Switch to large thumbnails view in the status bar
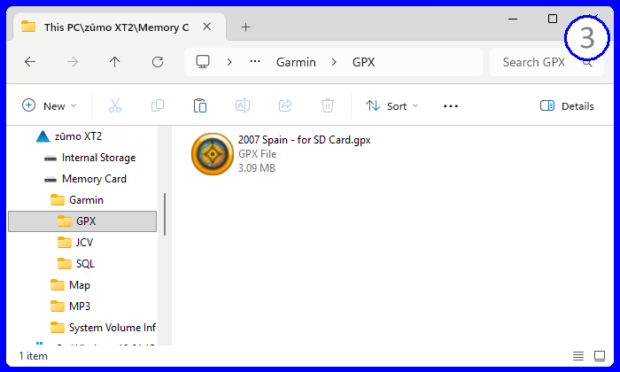Image resolution: width=620 pixels, height=372 pixels. point(600,356)
